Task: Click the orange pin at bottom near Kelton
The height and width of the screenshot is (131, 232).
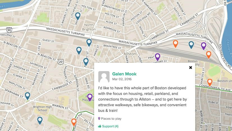Action: tap(74, 122)
